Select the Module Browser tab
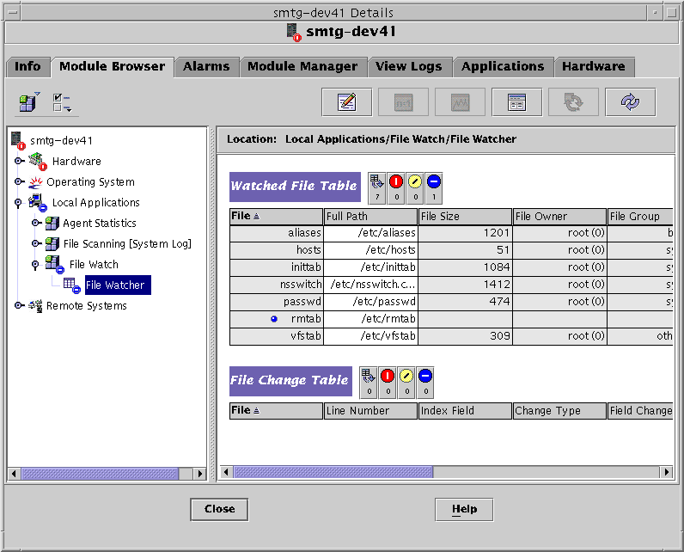The height and width of the screenshot is (552, 684). 113,67
